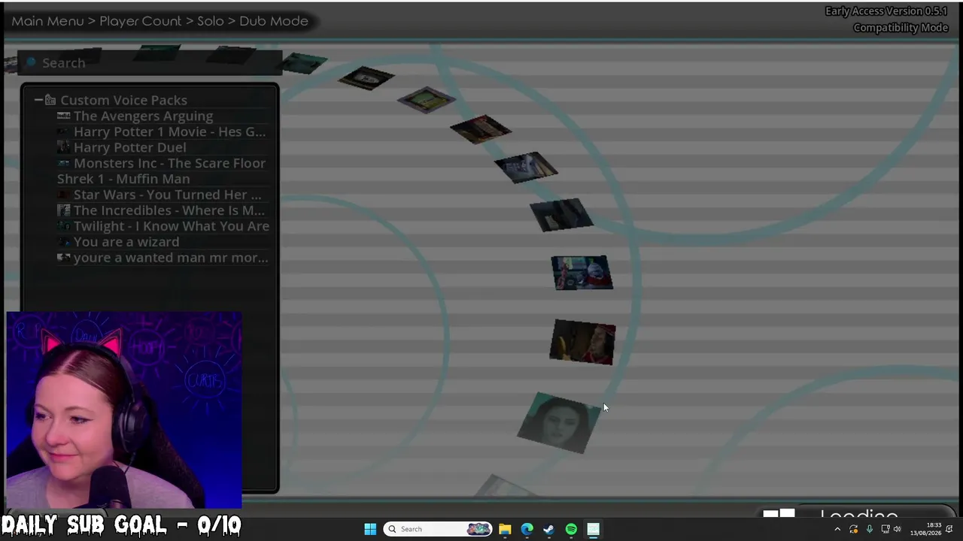Viewport: 963px width, 541px height.
Task: Open File Explorer from taskbar
Action: (505, 529)
